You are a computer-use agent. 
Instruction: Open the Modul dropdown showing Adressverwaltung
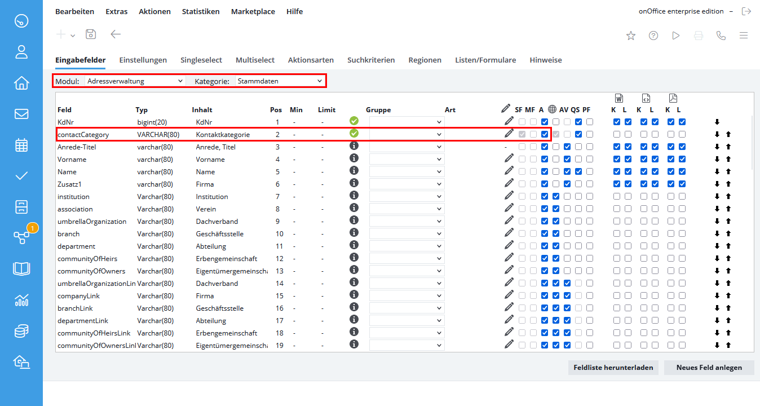click(135, 81)
